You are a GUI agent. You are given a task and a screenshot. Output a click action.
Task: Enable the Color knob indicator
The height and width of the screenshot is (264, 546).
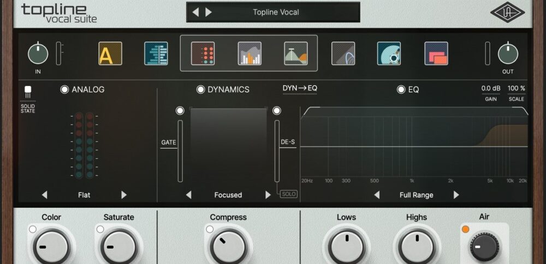pos(33,229)
